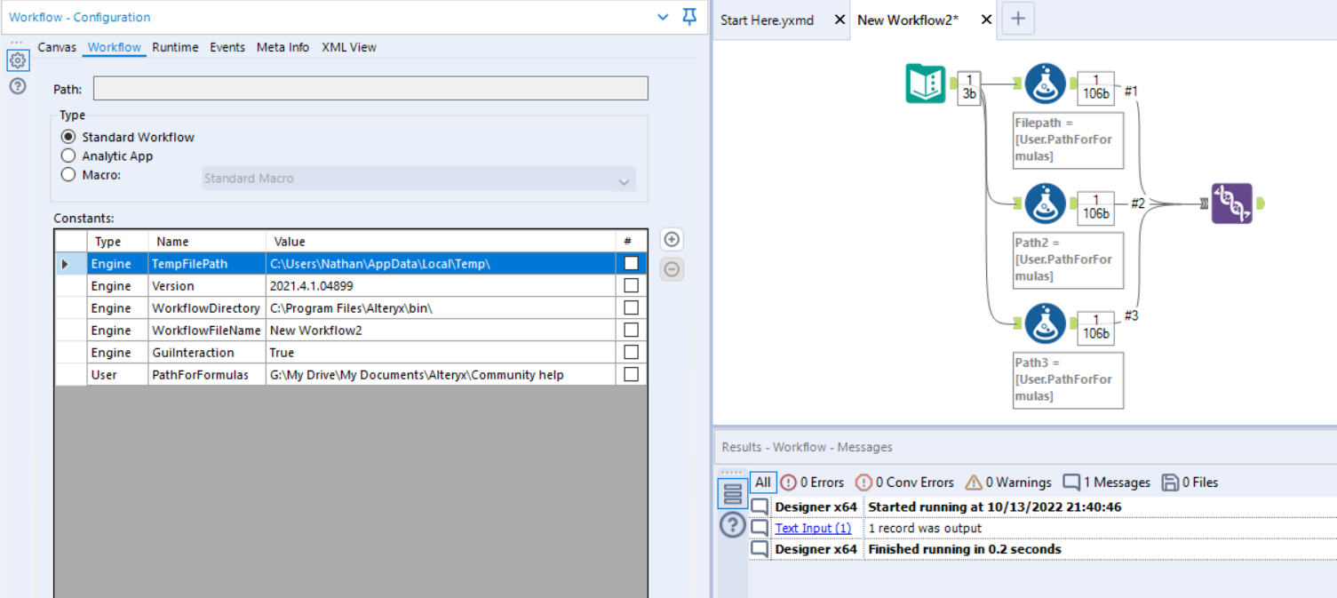Add a new constant with the plus button
The height and width of the screenshot is (598, 1337).
672,239
